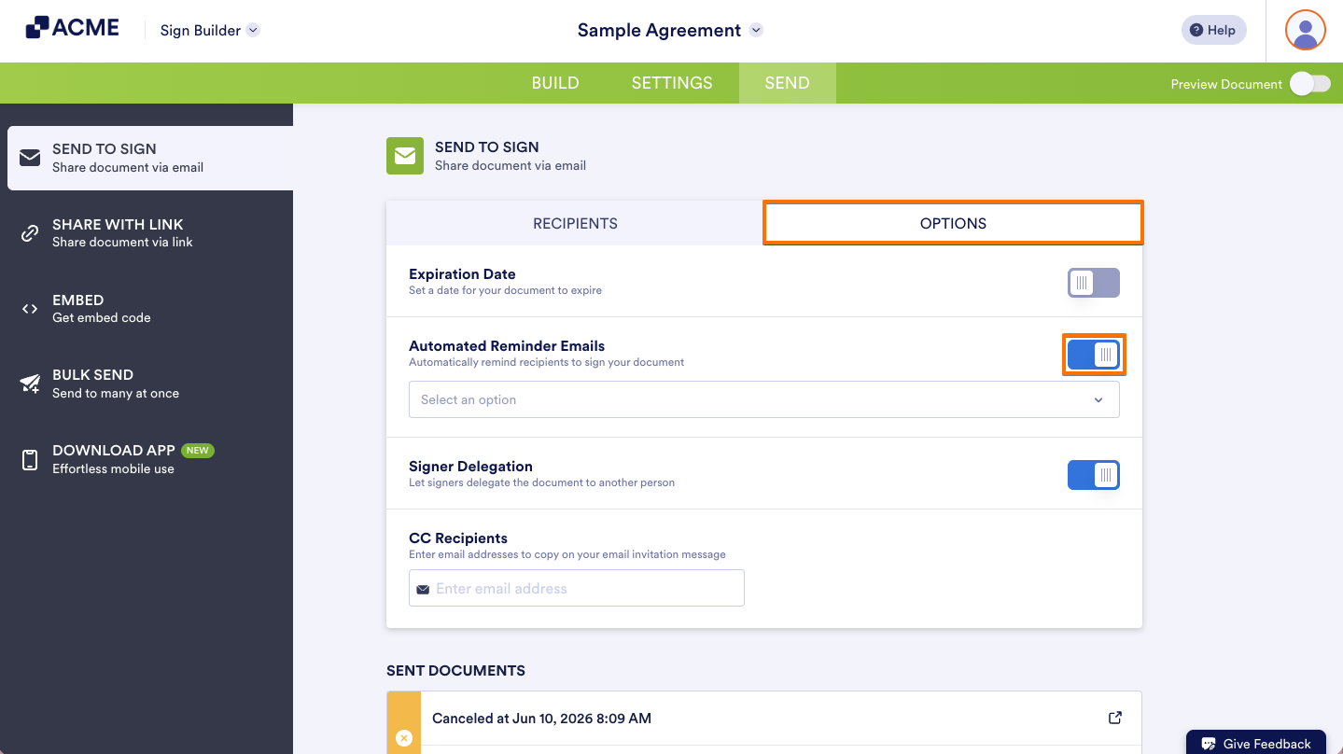This screenshot has width=1343, height=754.
Task: Open the Help button
Action: [1213, 30]
